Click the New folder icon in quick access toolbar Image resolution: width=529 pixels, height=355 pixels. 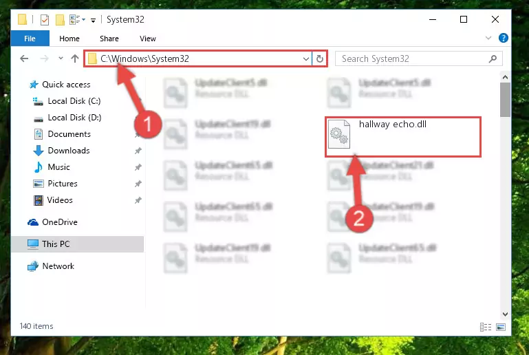(x=60, y=20)
